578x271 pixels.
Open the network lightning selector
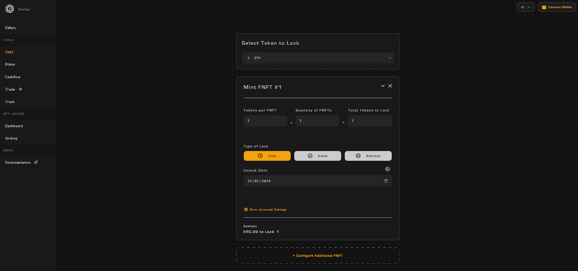525,7
